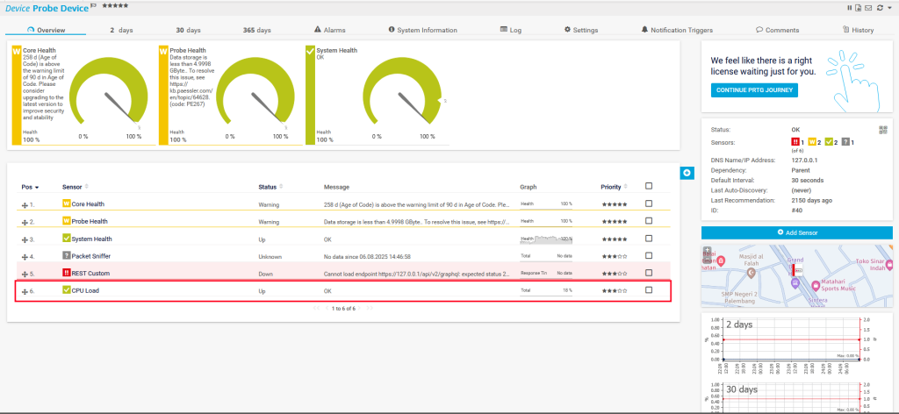Click the priority stars for Packet Sniffer
Viewport: 899px width, 414px height.
coord(615,256)
